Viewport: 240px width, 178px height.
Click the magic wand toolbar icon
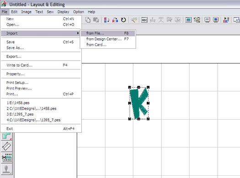click(x=133, y=20)
